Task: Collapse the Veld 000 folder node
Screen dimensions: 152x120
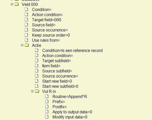Action: (12, 4)
